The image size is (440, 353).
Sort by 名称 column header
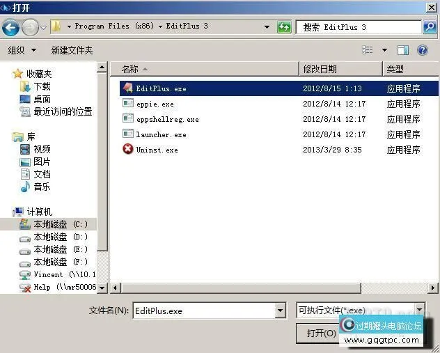click(x=205, y=69)
